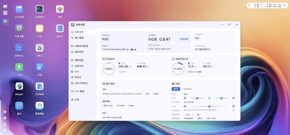The width and height of the screenshot is (290, 135).
Task: Open the 文件快照 file snapshot desktop icon
Action: [x=40, y=87]
